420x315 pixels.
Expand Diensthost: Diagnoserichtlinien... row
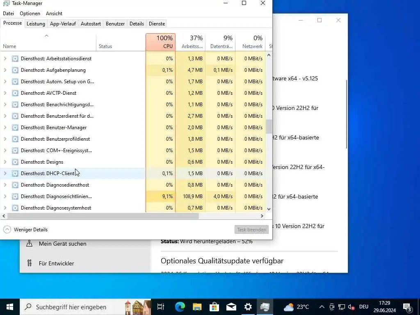tap(5, 196)
